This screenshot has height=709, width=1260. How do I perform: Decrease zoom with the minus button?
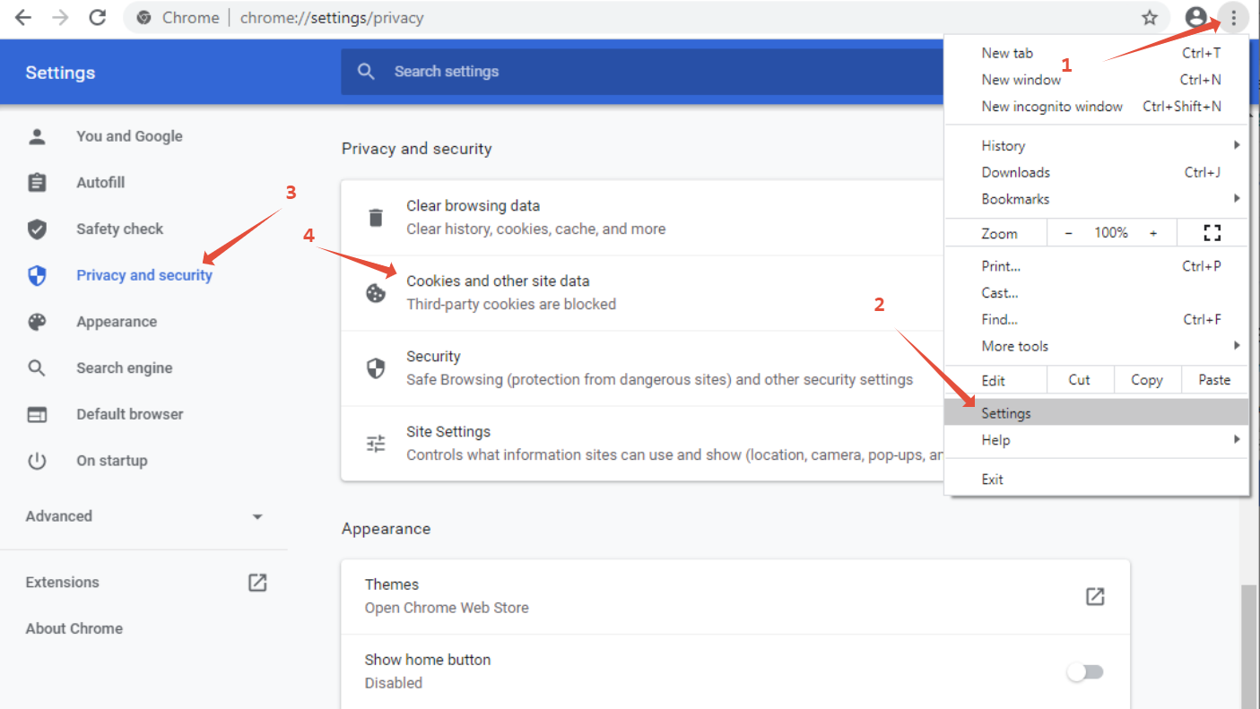tap(1068, 233)
